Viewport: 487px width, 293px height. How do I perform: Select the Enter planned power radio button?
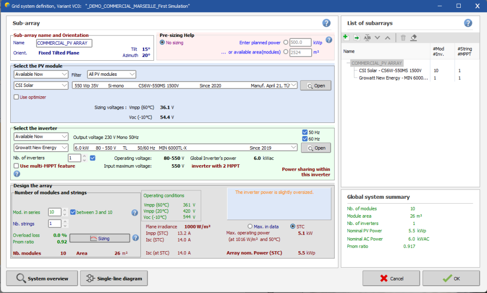pyautogui.click(x=285, y=42)
